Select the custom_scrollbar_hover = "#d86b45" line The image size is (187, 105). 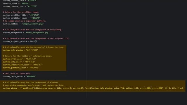click(x=22, y=18)
